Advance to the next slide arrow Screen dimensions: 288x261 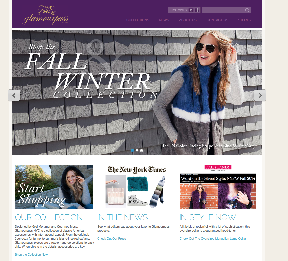tap(260, 95)
